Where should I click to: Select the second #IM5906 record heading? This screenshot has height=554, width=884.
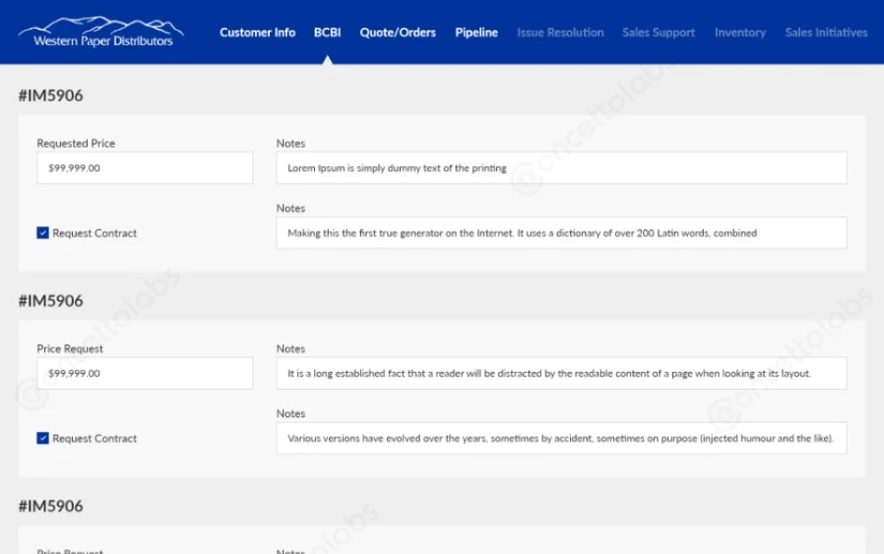point(48,300)
